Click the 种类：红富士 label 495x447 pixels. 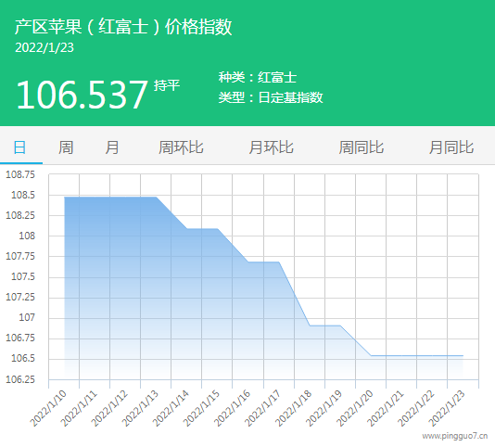[x=258, y=77]
